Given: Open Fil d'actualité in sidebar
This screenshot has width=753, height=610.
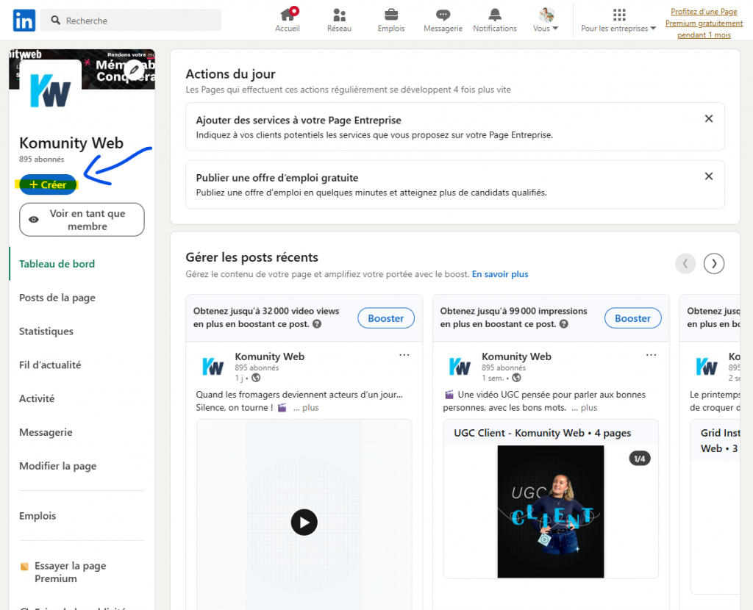Looking at the screenshot, I should (50, 365).
